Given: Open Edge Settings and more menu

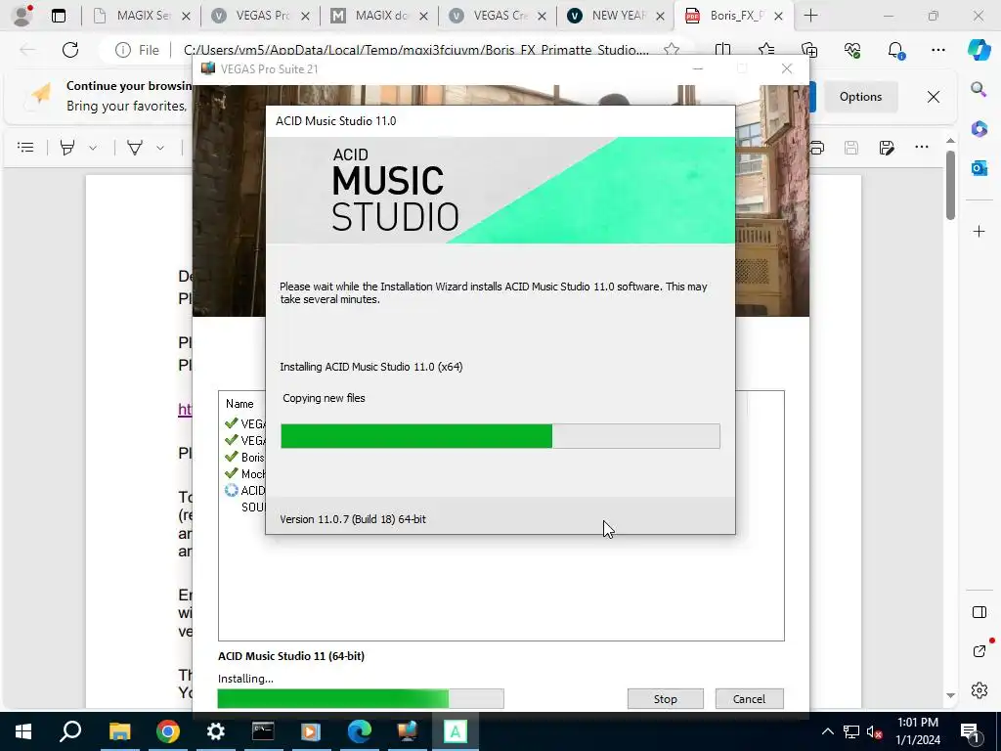Looking at the screenshot, I should coord(937,49).
